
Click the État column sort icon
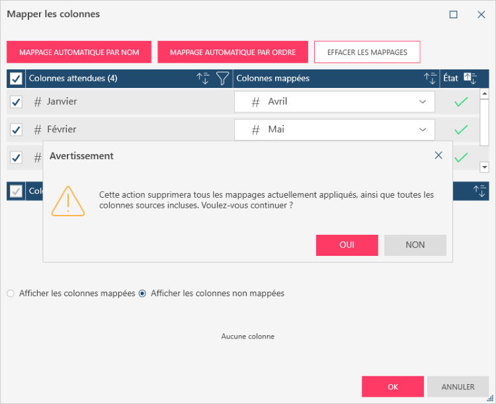[x=470, y=79]
